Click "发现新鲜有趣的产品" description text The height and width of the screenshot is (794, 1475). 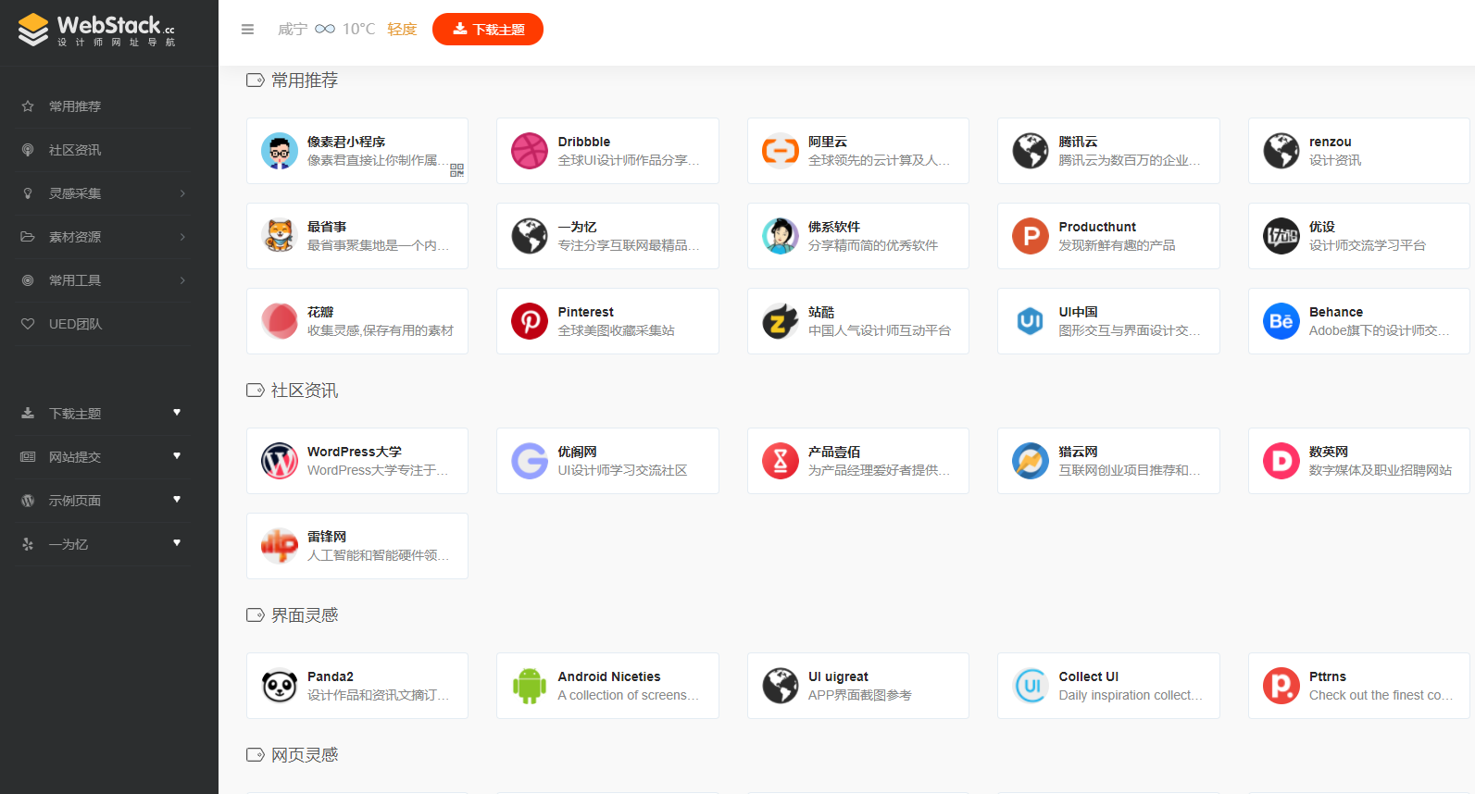[x=1117, y=245]
